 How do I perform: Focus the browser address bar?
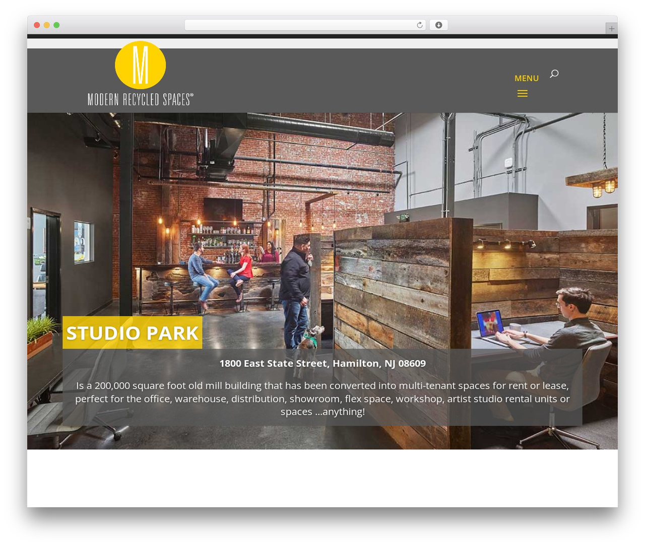point(305,25)
